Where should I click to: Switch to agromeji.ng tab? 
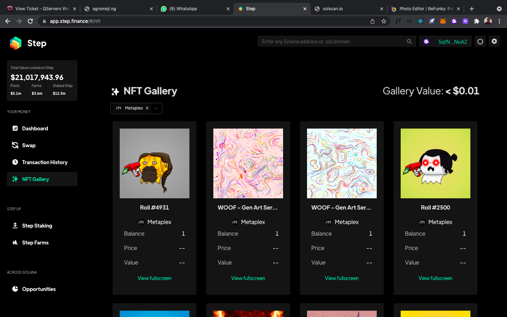click(x=118, y=9)
